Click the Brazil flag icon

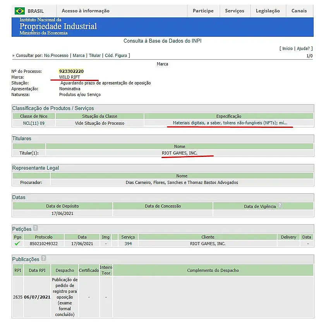click(x=20, y=11)
